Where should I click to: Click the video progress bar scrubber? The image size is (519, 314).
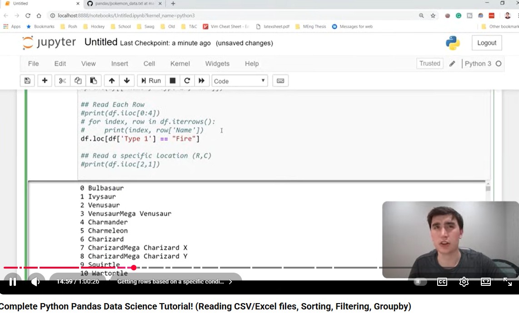134,268
